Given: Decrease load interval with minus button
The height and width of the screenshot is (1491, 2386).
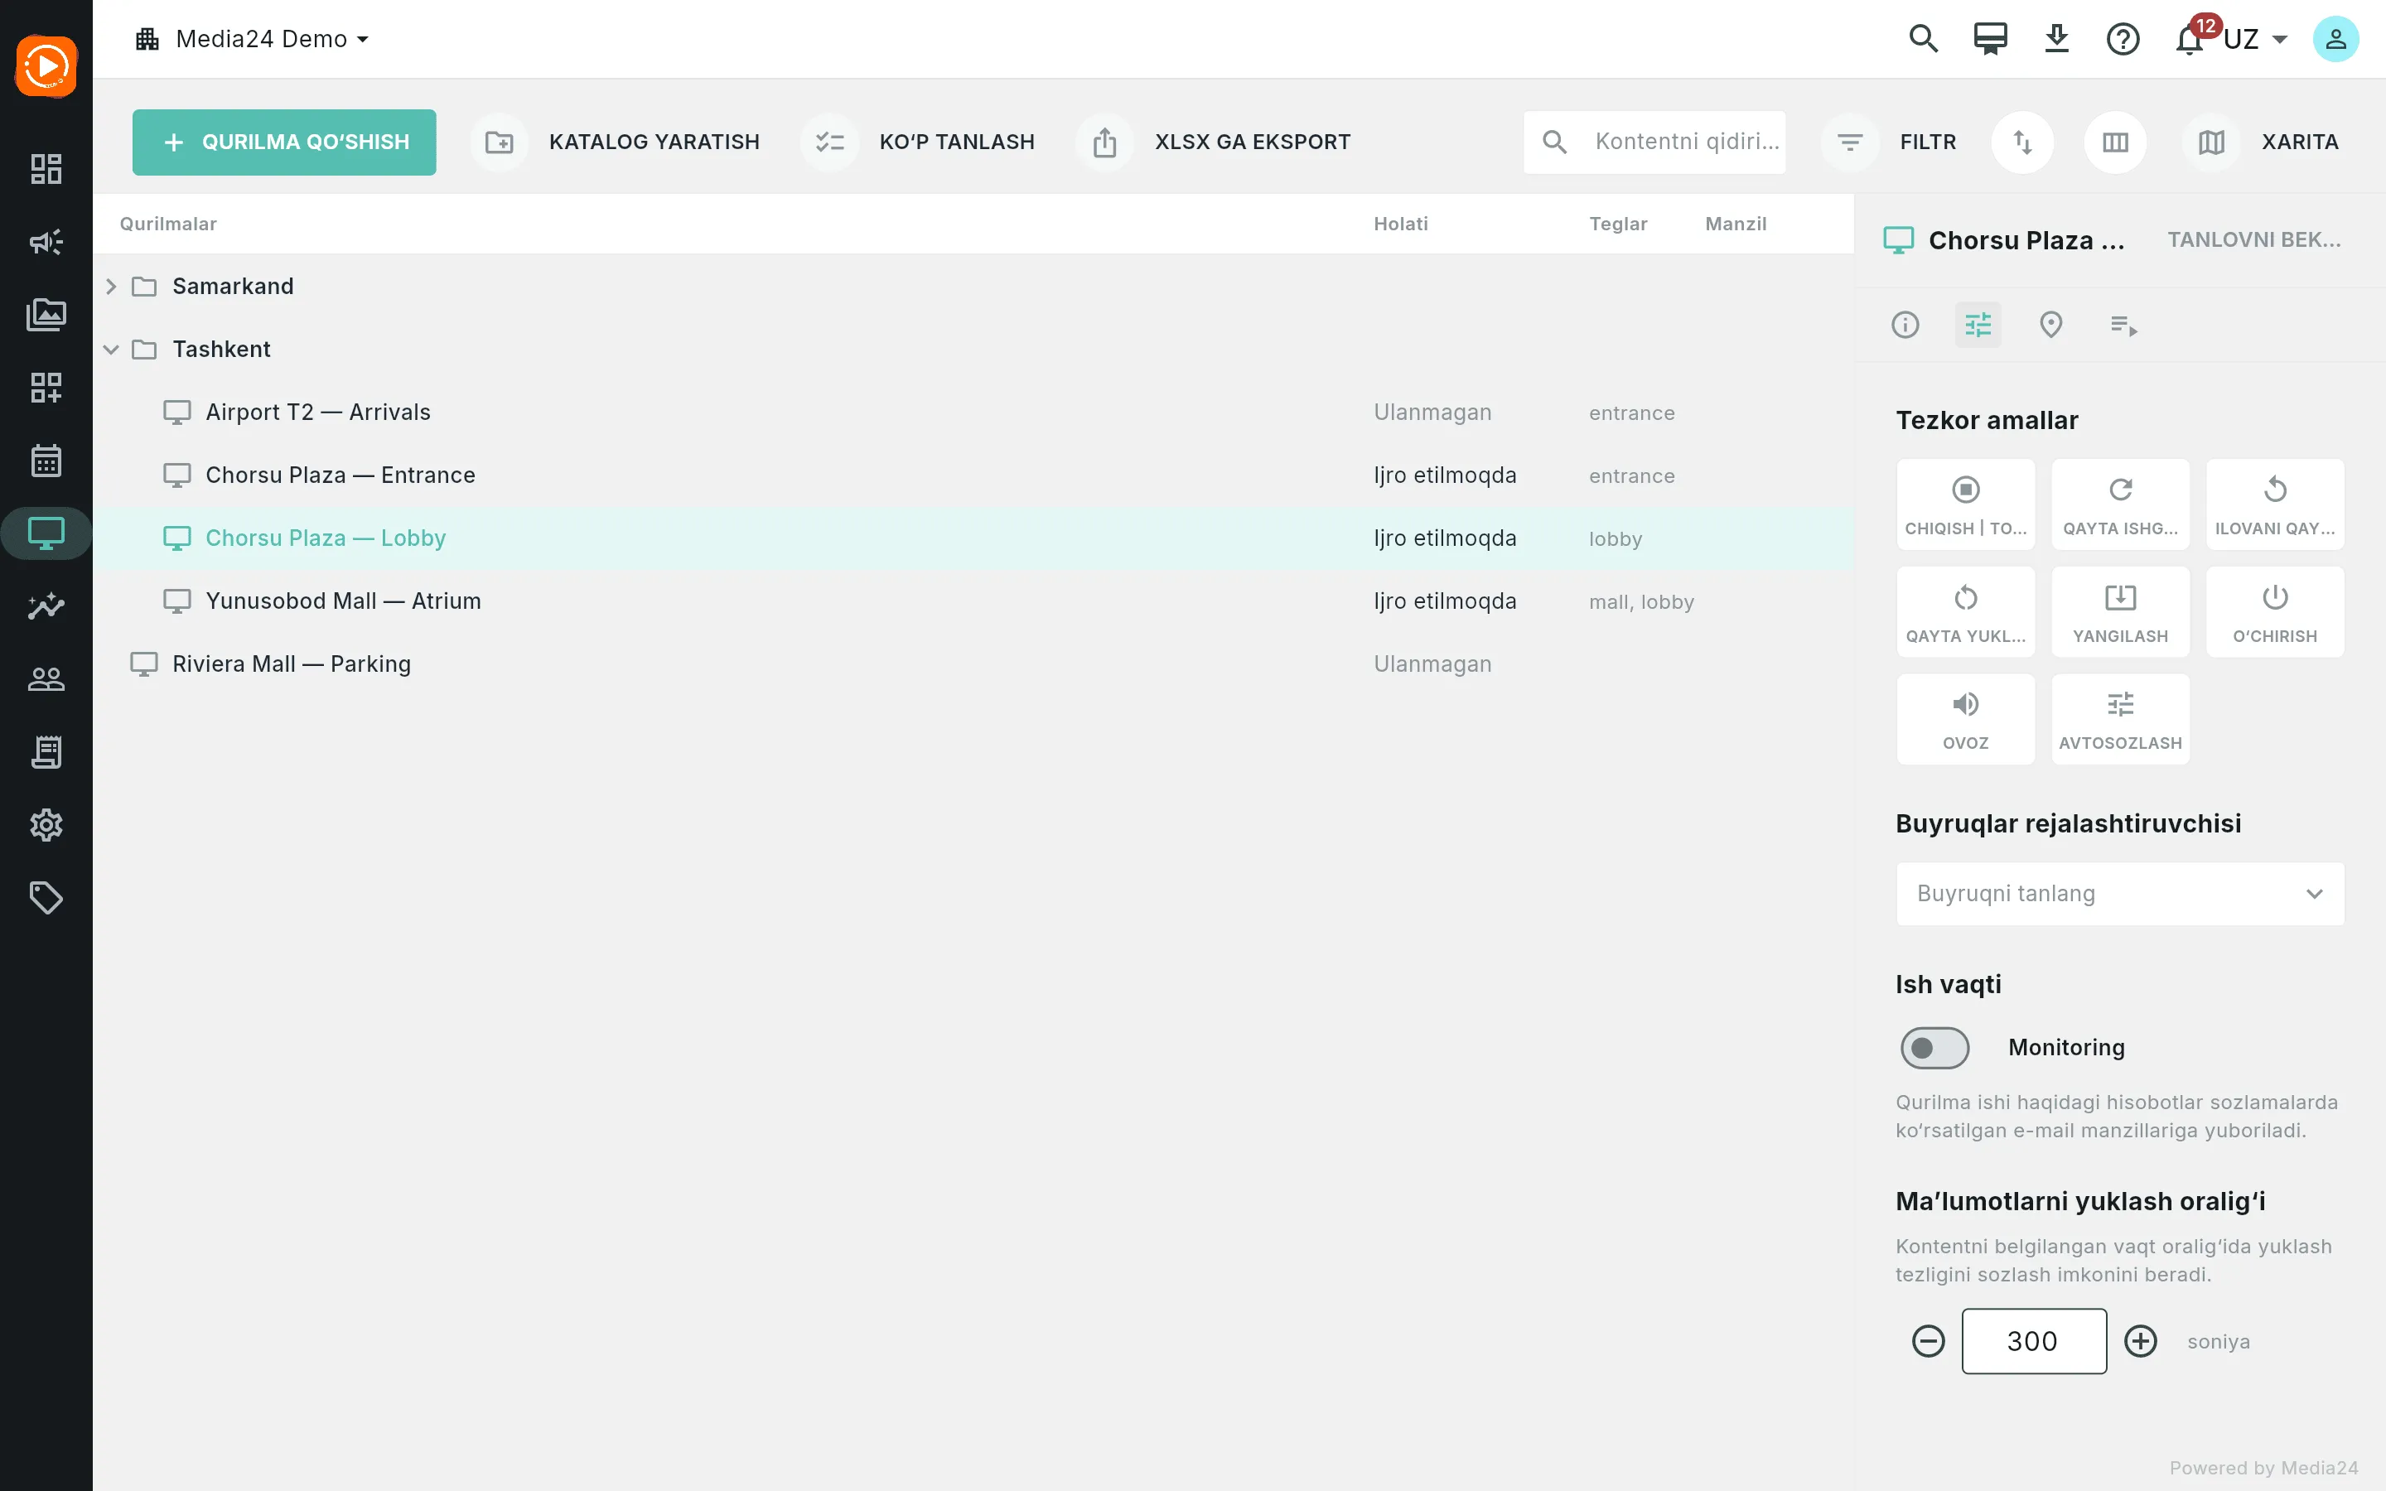Looking at the screenshot, I should point(1929,1341).
